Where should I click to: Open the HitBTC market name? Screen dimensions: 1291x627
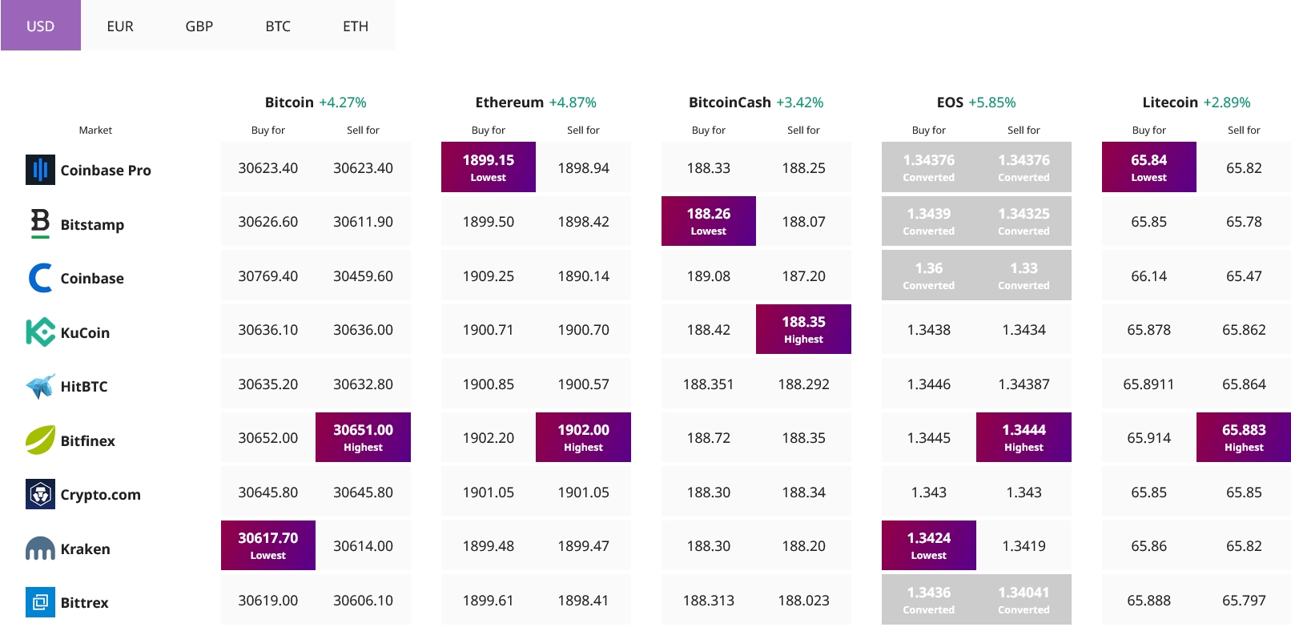pos(84,386)
